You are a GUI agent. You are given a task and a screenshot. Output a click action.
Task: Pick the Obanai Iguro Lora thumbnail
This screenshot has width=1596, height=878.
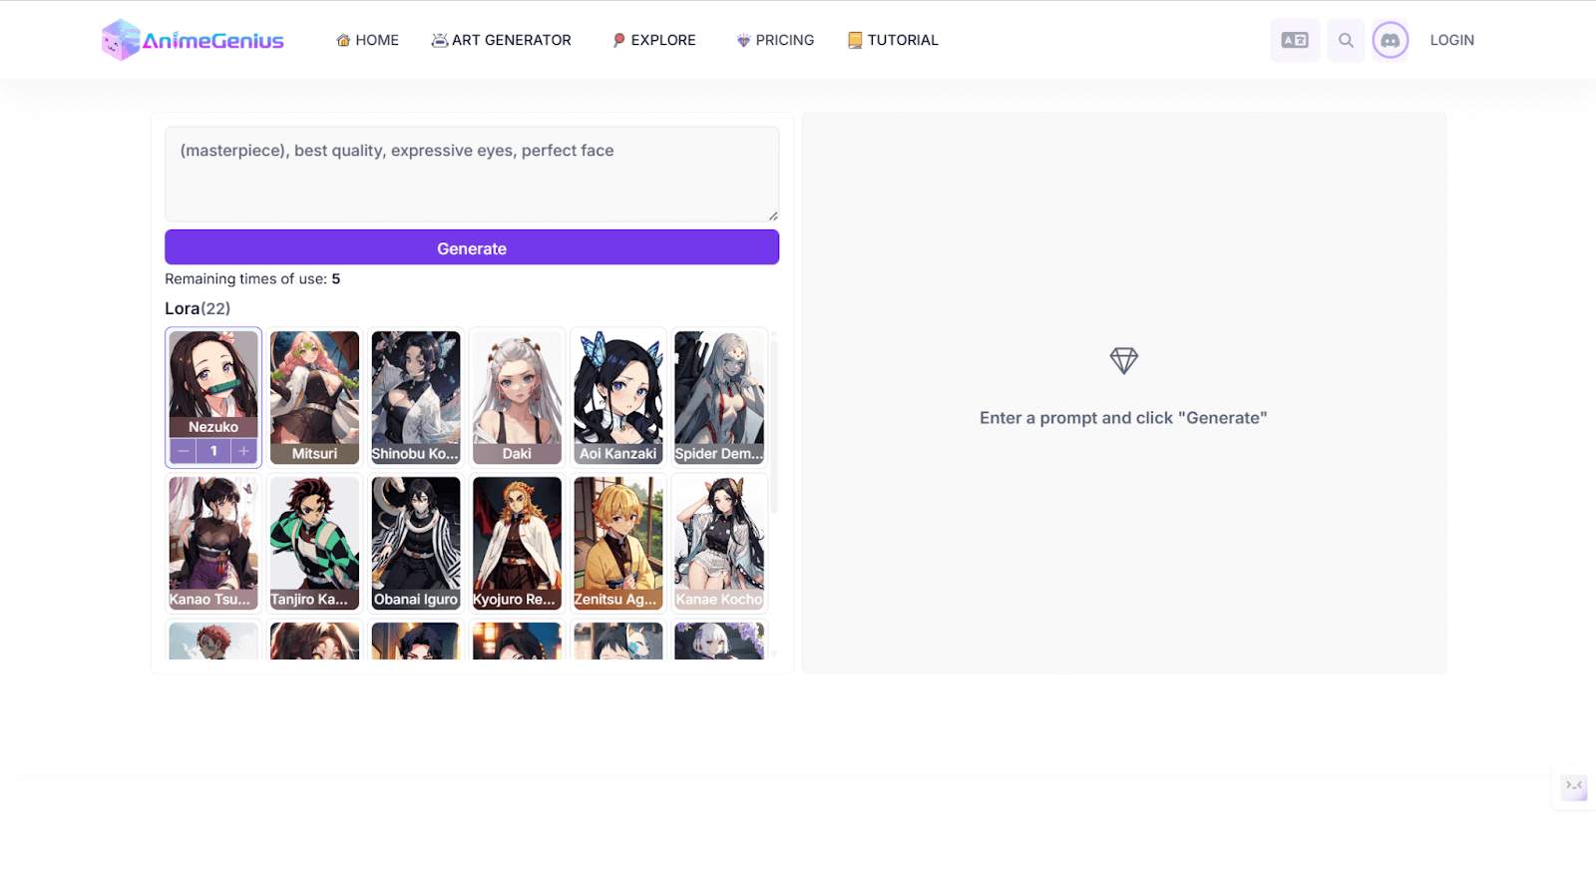(416, 542)
